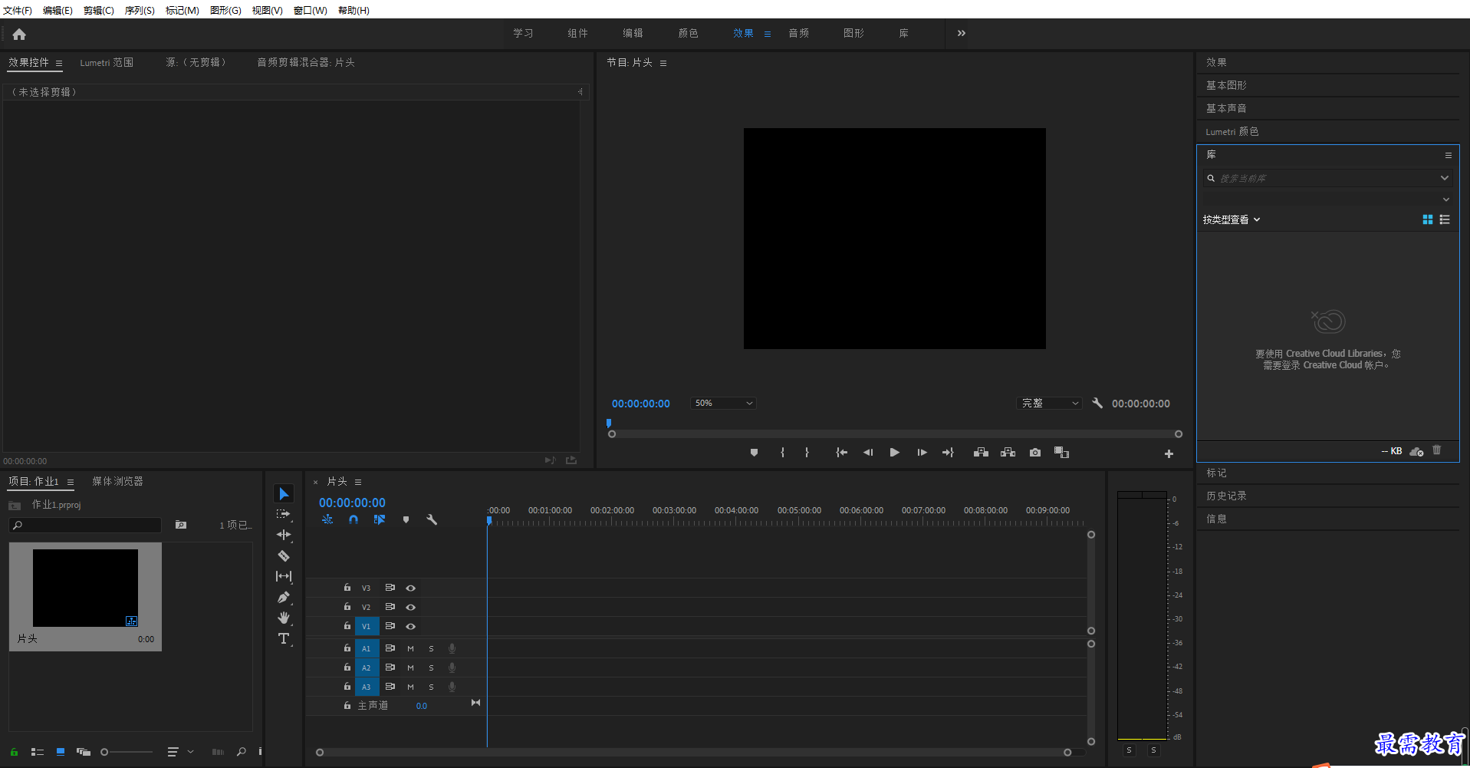Screen dimensions: 1470x768
Task: Toggle V1 track output eye
Action: coord(410,626)
